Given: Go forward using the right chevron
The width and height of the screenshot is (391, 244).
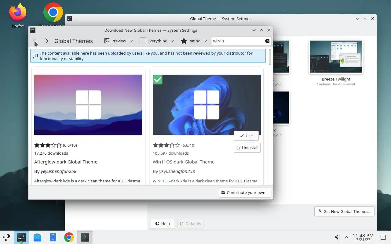Looking at the screenshot, I should [x=47, y=41].
